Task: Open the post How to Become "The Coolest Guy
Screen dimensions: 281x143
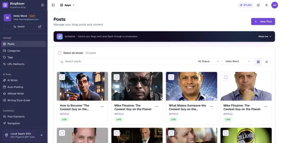Action: 74,107
